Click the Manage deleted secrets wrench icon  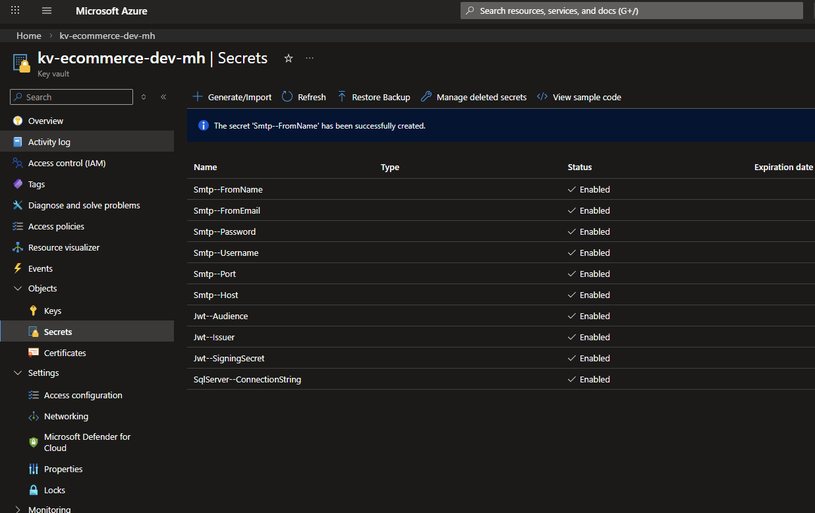click(x=426, y=97)
